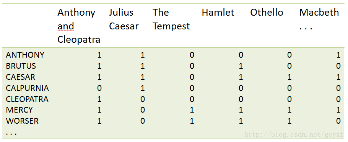Screen dimensions: 348x142
Task: Select MERCY's value under The Tempest
Action: coord(192,110)
